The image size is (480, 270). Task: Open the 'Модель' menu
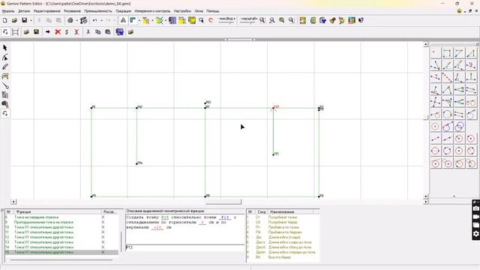click(8, 11)
